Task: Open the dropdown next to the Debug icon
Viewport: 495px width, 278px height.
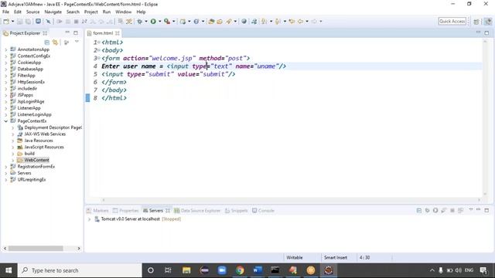Action: 146,22
